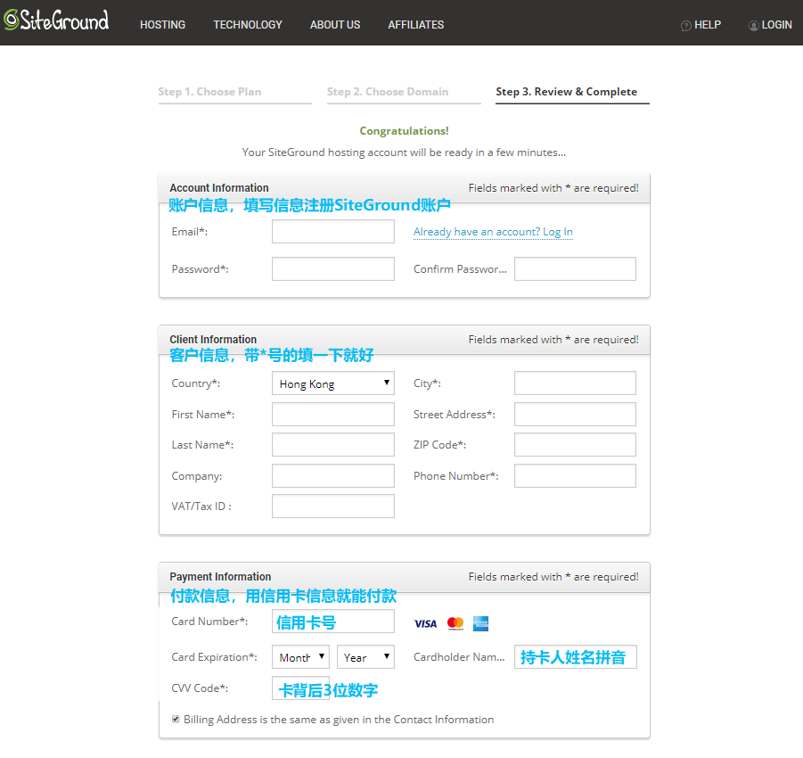Viewport: 803px width, 758px height.
Task: Click the American Express logo
Action: 480,623
